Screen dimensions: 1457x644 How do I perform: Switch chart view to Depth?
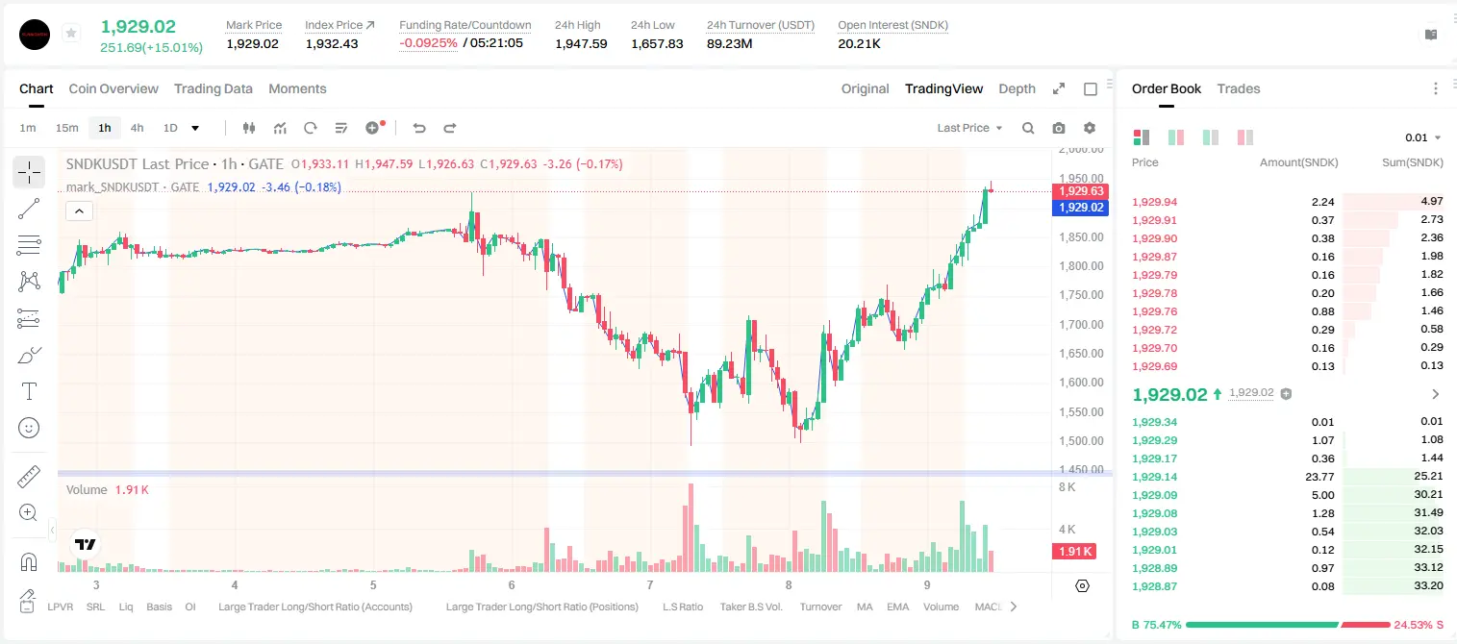point(1017,88)
